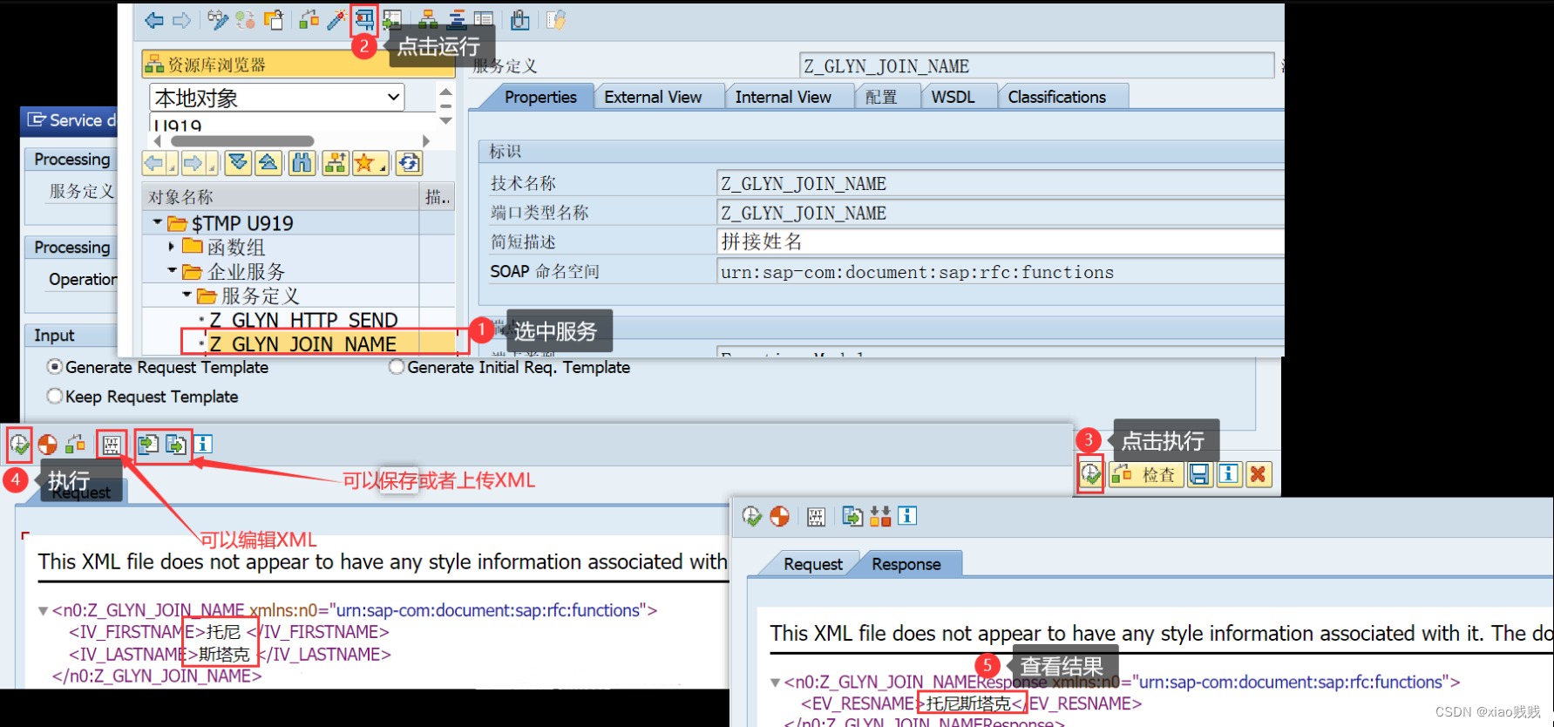
Task: Click the 检查 button
Action: 1146,474
